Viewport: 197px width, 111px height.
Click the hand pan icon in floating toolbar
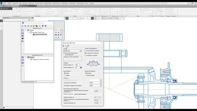click(x=61, y=35)
